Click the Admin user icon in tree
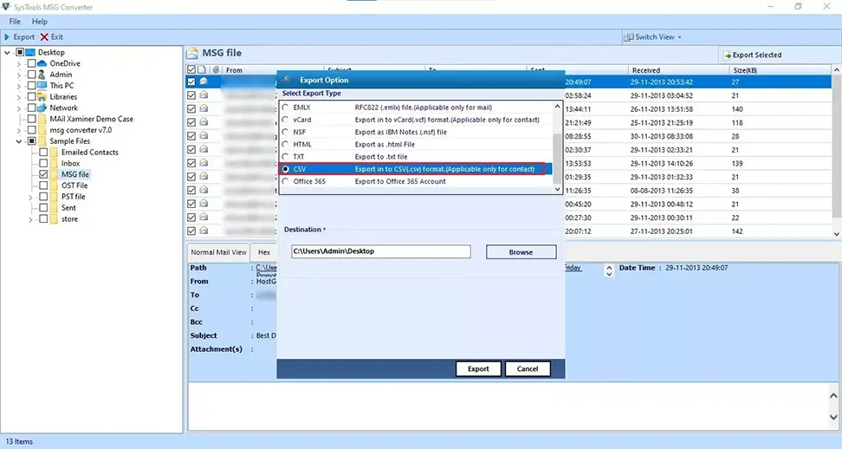The height and width of the screenshot is (449, 842). pyautogui.click(x=42, y=75)
